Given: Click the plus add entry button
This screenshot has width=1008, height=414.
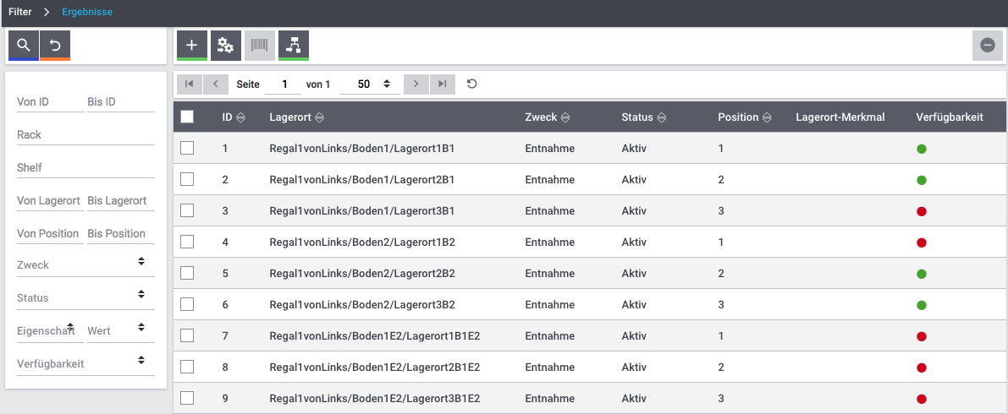Looking at the screenshot, I should coord(191,45).
